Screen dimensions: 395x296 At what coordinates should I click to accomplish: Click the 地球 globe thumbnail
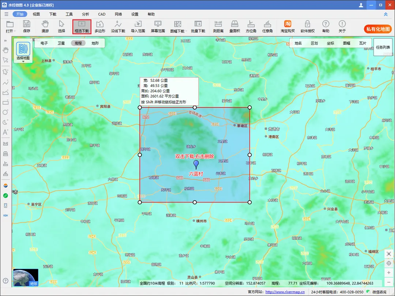click(26, 277)
